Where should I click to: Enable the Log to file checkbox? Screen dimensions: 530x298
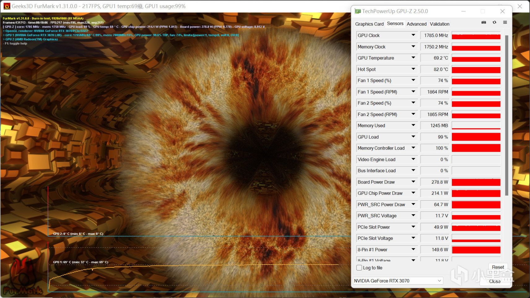(359, 268)
